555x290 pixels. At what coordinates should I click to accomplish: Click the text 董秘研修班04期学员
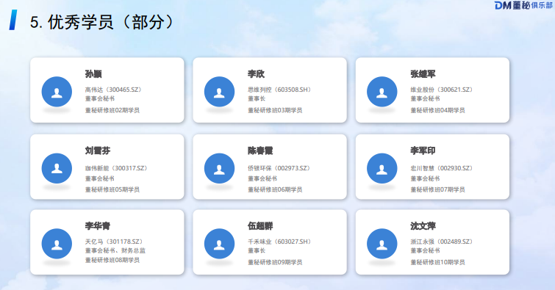[437, 110]
